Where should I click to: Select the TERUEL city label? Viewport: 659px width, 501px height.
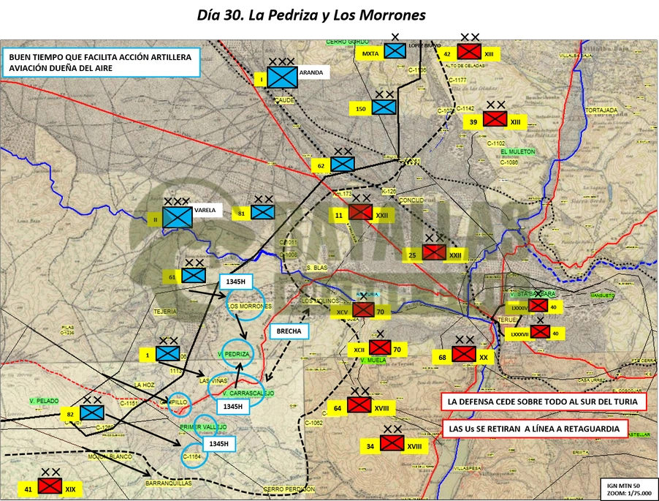pos(508,320)
